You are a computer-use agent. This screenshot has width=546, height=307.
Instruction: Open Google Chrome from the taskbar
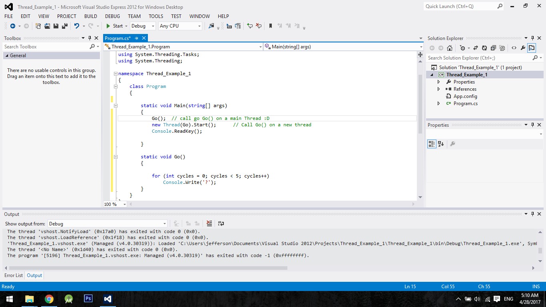click(x=49, y=299)
